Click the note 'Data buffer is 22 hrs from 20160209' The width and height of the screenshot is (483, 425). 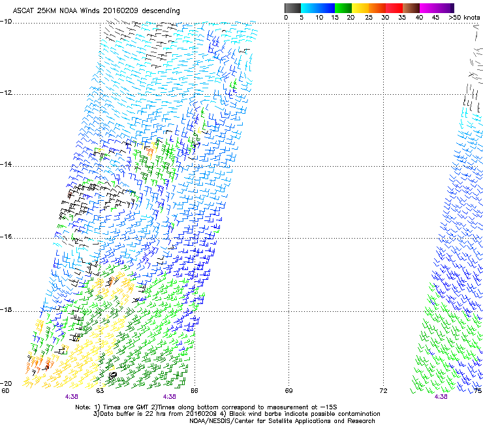pos(156,414)
